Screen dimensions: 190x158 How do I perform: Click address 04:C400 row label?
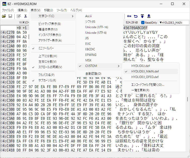tap(8, 146)
